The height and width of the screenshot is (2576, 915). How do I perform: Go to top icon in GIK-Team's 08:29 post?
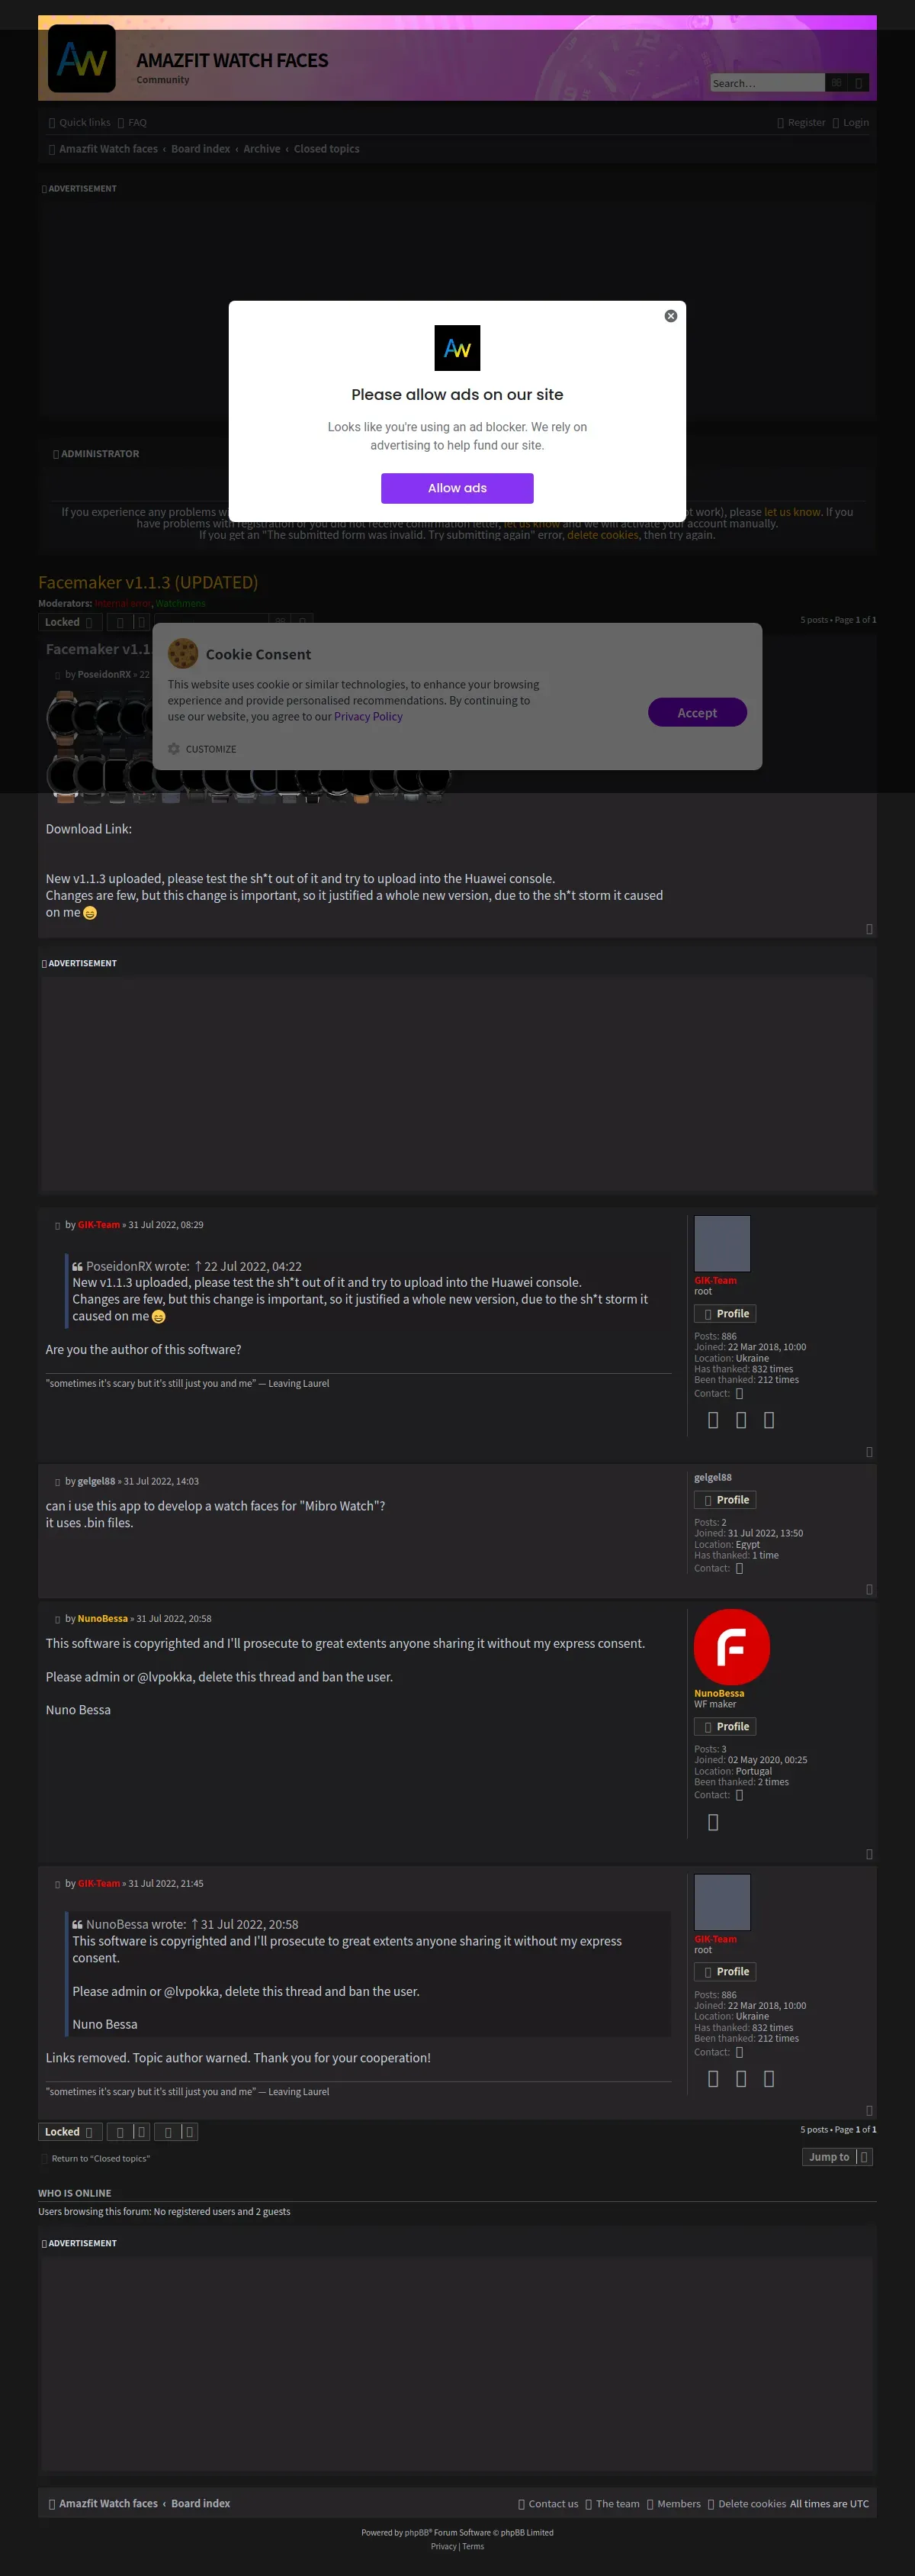(869, 1452)
